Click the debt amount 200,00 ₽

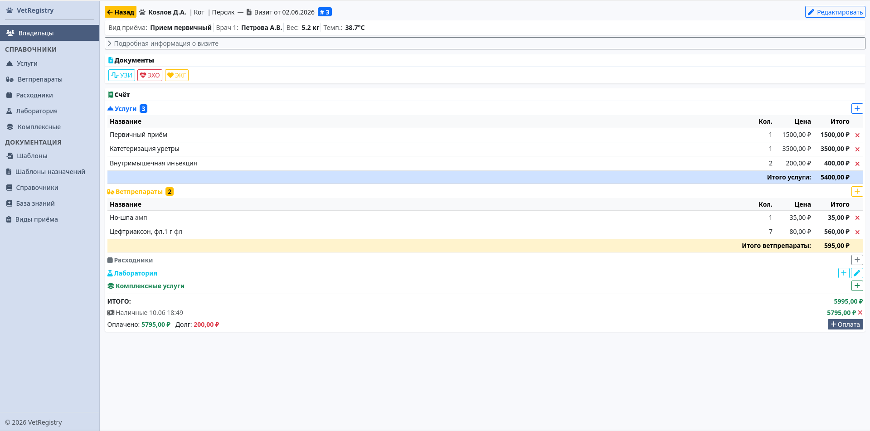click(x=206, y=324)
